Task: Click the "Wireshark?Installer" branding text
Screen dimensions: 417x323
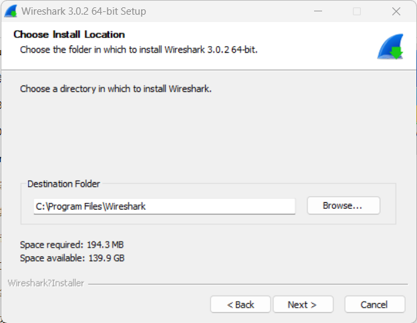Action: tap(46, 283)
